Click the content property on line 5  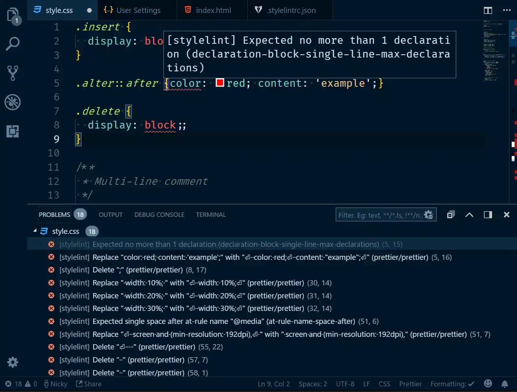[x=280, y=83]
